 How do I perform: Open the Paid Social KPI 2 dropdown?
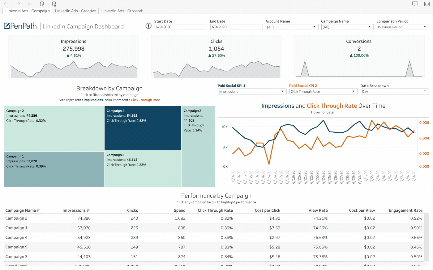[324, 91]
